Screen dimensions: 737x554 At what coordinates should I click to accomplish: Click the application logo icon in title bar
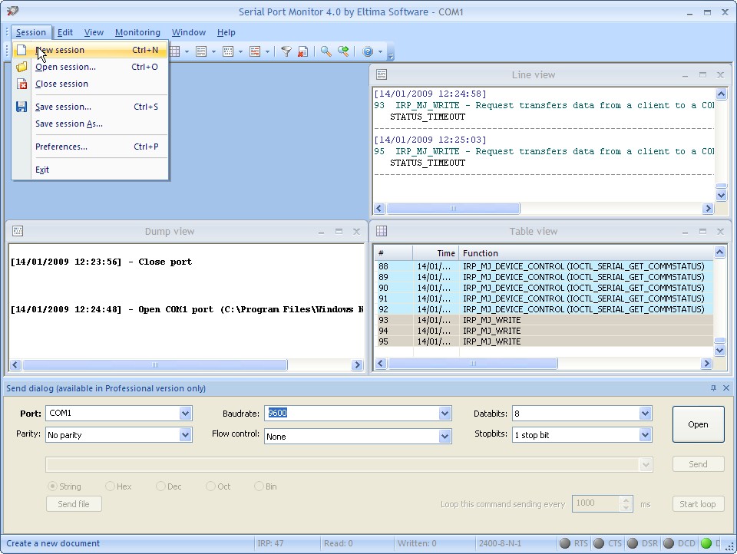(x=12, y=11)
